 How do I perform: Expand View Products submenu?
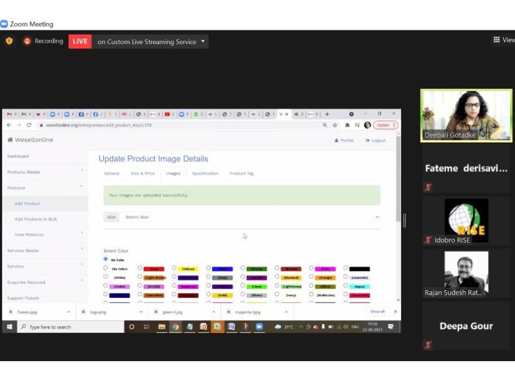(x=45, y=234)
